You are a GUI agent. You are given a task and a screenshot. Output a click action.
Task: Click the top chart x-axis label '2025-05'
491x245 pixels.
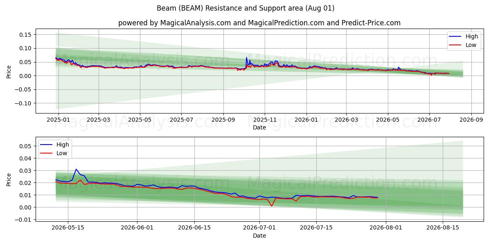140,120
